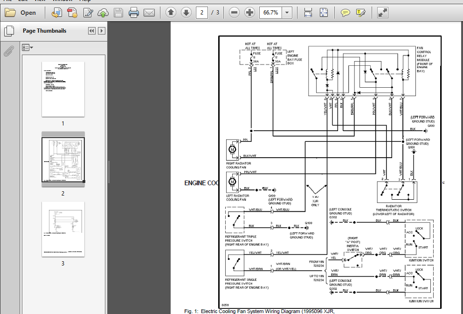
Task: Zoom out with minus button
Action: (x=234, y=13)
